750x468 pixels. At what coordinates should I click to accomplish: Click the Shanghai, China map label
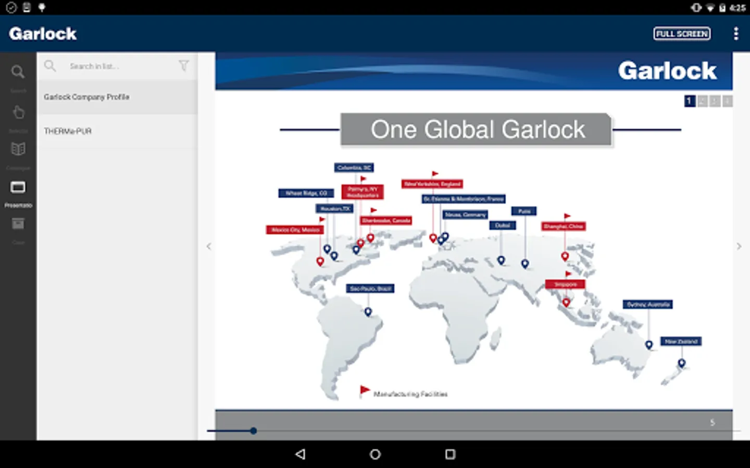coord(564,226)
